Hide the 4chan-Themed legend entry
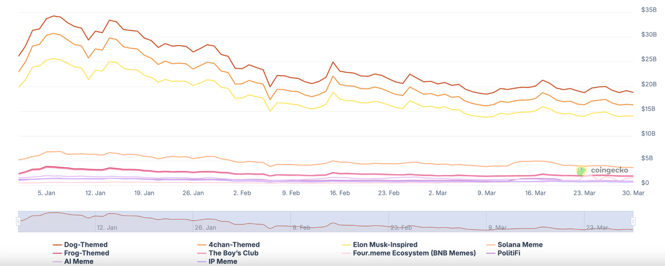Viewport: 665px width, 266px height. (x=234, y=245)
